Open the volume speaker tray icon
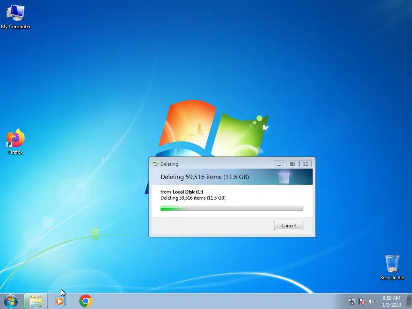This screenshot has height=309, width=412. (x=371, y=301)
